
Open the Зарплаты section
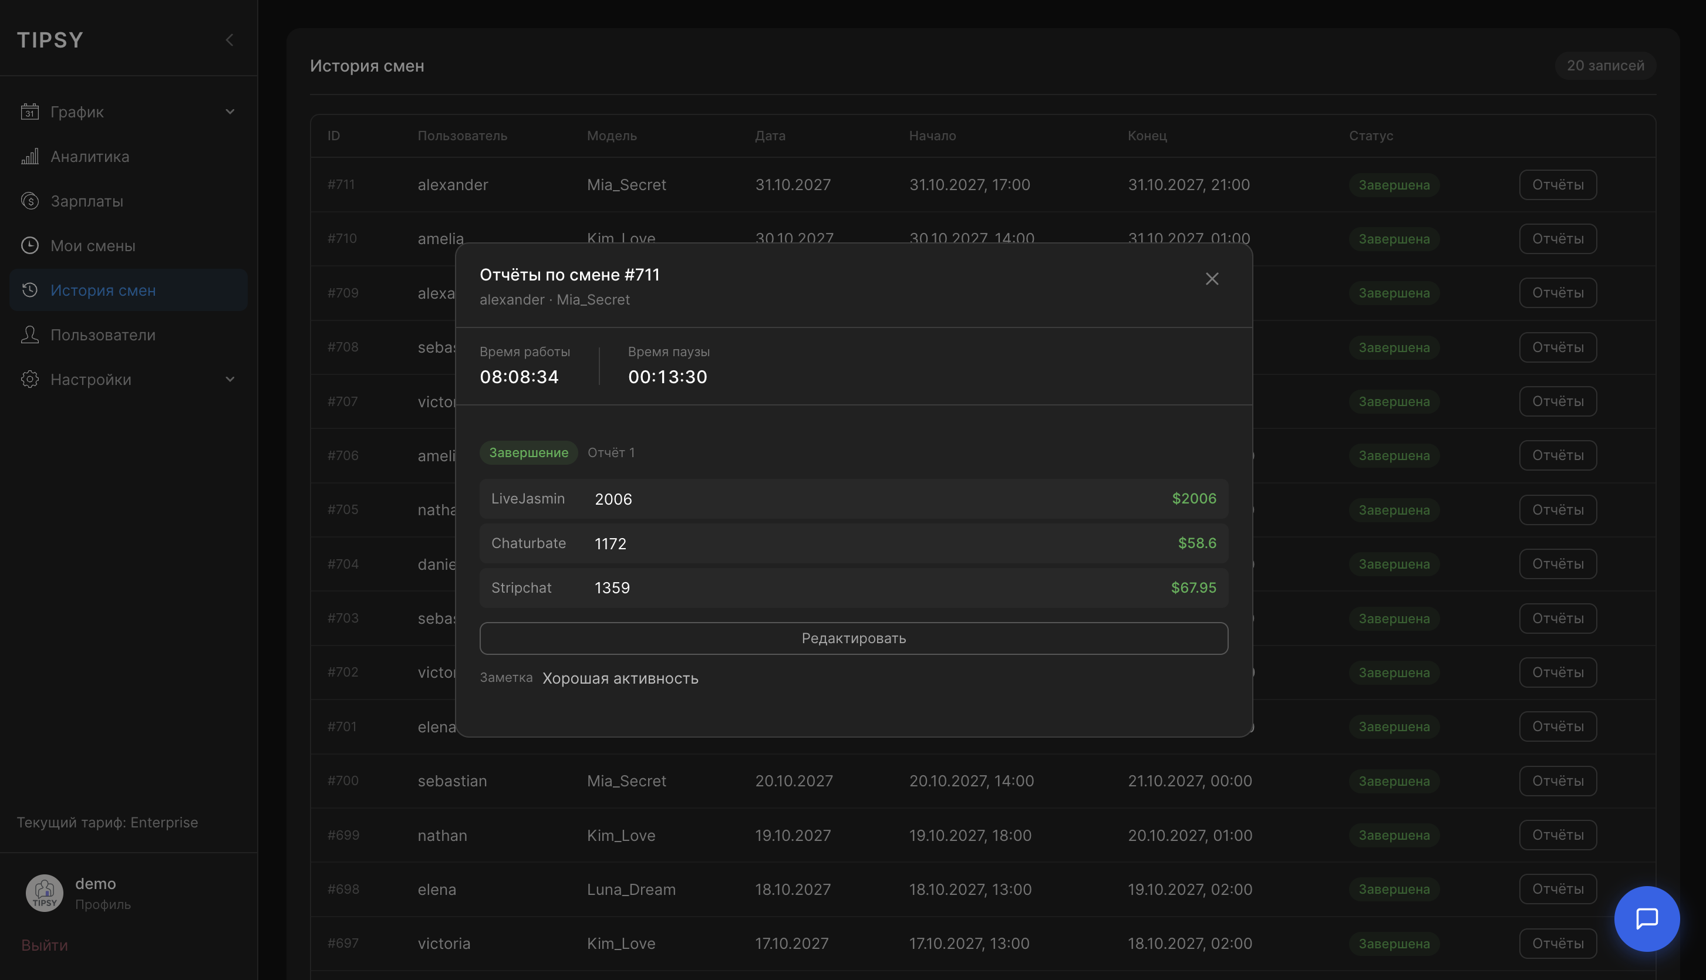click(x=129, y=201)
